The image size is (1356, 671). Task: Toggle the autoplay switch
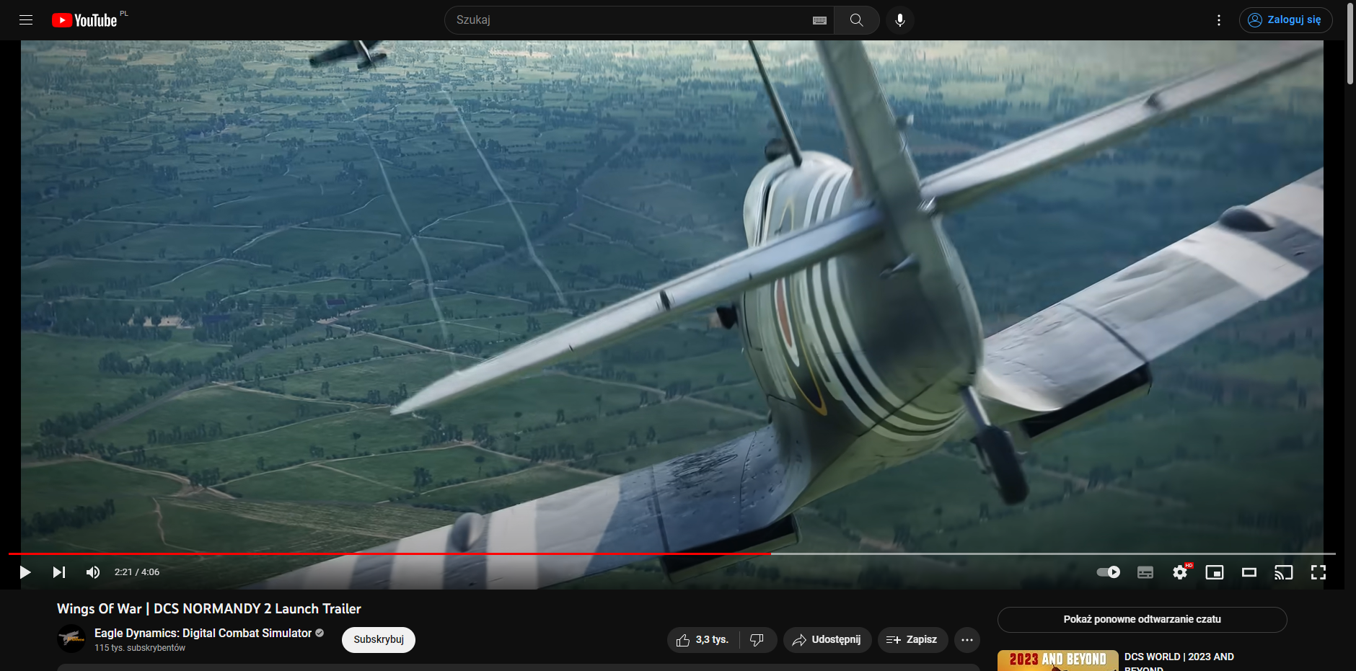[1109, 572]
